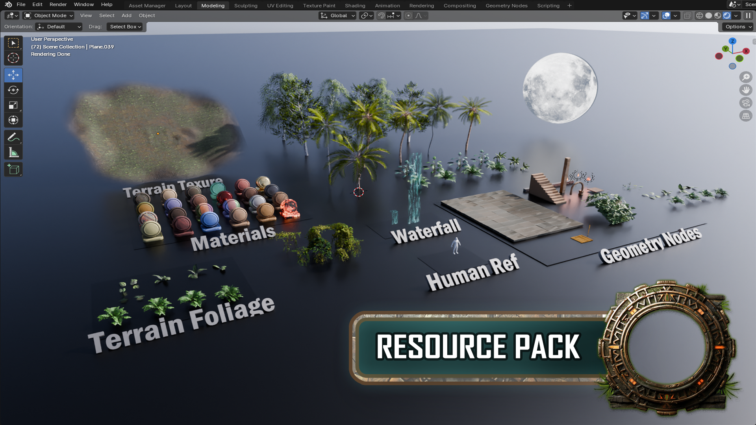Click the negative Y green gizmo dot
This screenshot has width=756, height=425.
(739, 59)
